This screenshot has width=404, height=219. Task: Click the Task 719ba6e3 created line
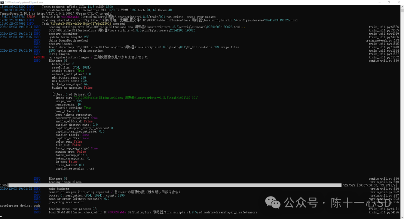(83, 24)
